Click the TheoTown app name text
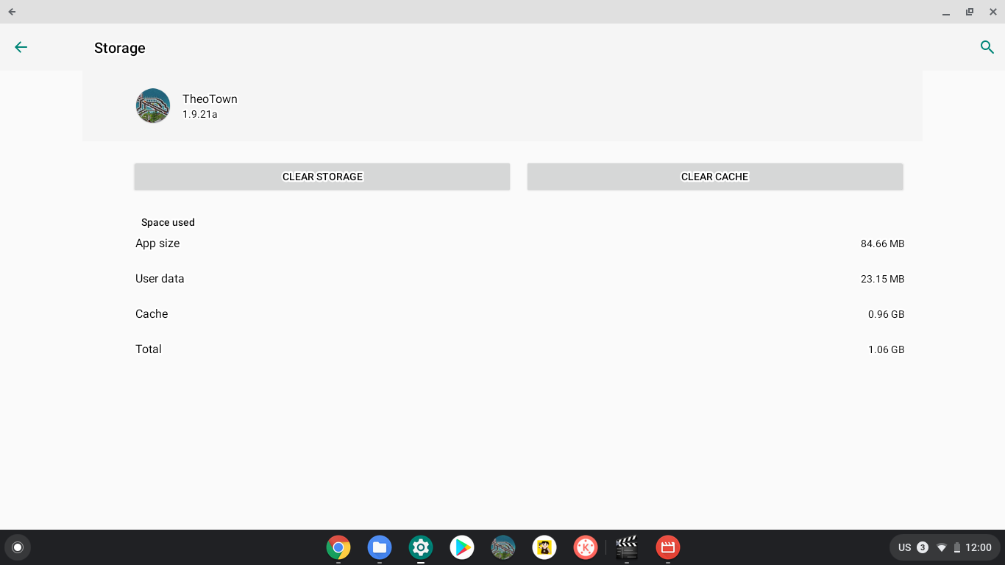This screenshot has height=565, width=1005. tap(210, 99)
